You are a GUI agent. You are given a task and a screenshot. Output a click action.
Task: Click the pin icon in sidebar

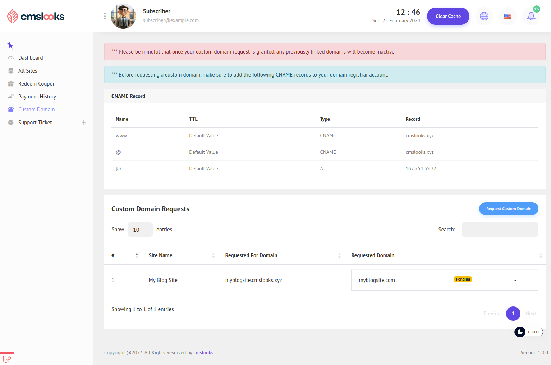[x=10, y=45]
